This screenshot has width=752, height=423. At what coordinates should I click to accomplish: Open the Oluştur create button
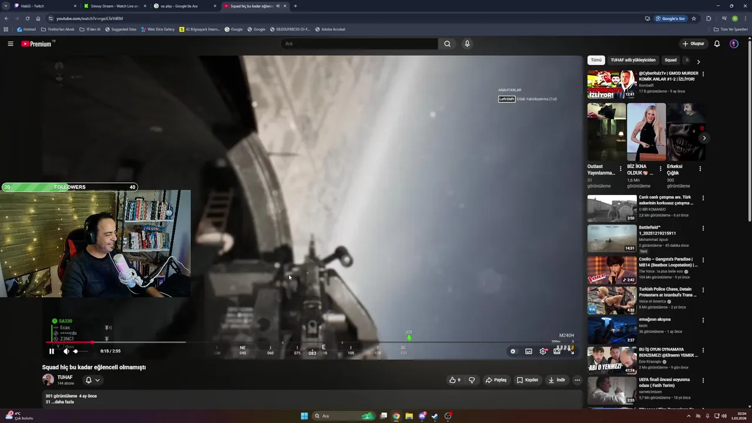click(693, 43)
